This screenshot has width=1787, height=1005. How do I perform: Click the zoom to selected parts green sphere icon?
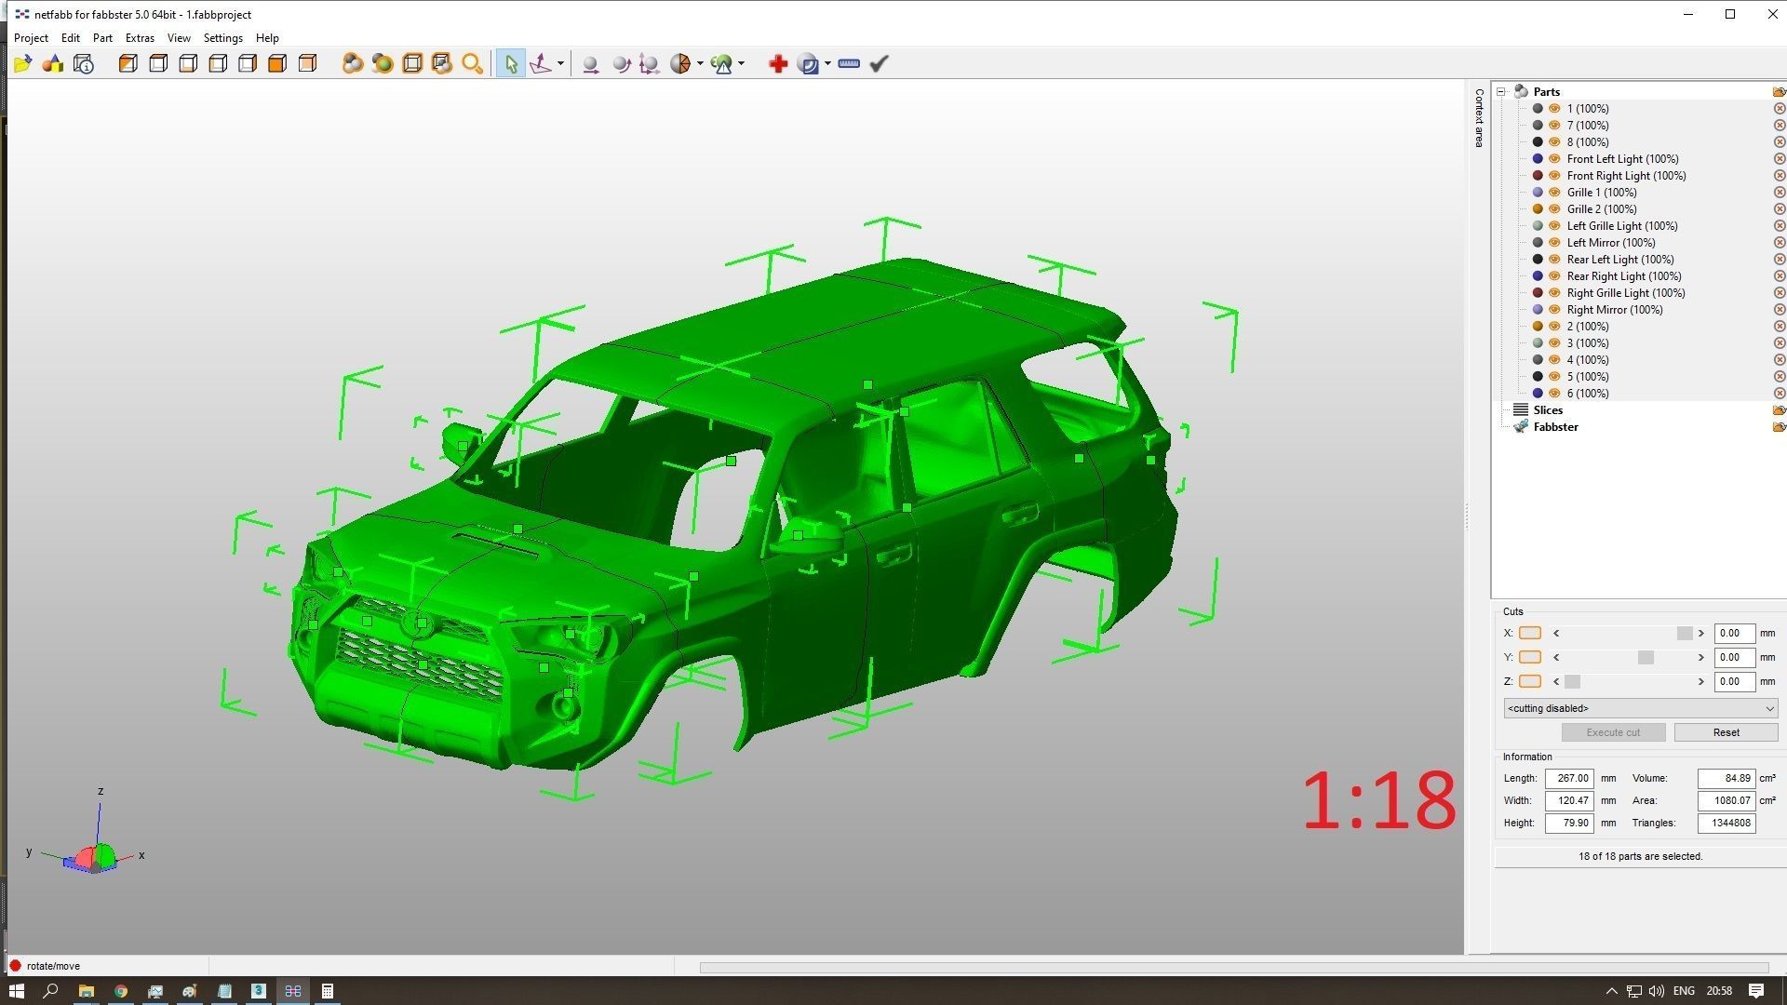[x=382, y=63]
